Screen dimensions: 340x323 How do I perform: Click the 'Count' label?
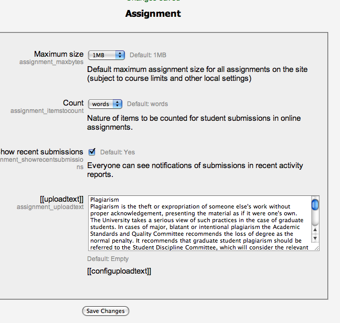[x=73, y=102]
